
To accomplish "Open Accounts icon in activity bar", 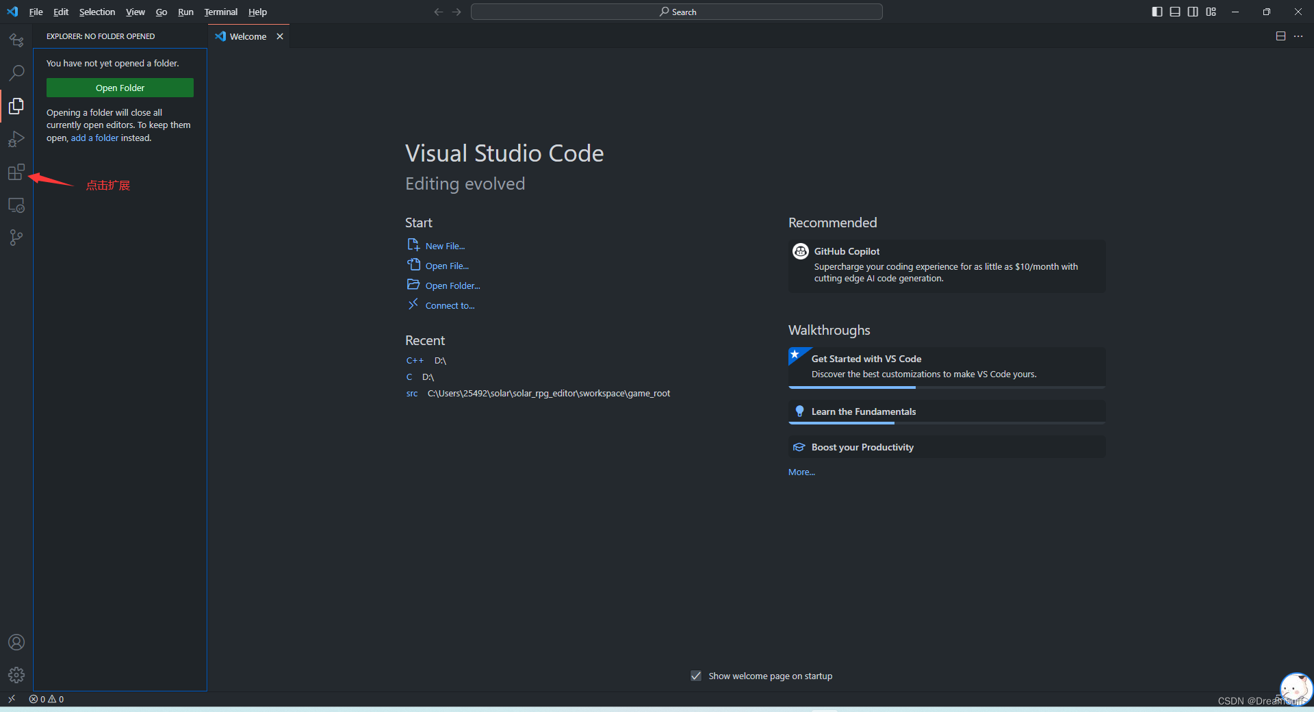I will tap(16, 642).
